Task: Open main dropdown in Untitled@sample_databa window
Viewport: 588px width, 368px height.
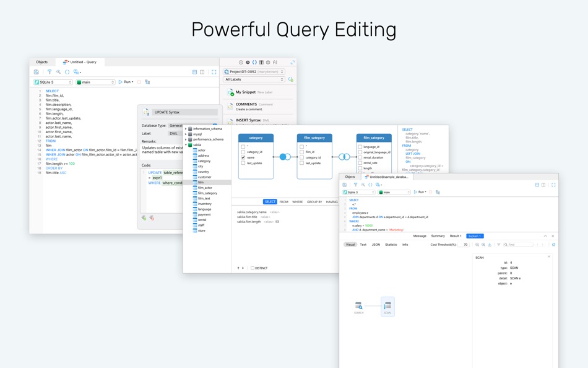Action: pyautogui.click(x=394, y=192)
